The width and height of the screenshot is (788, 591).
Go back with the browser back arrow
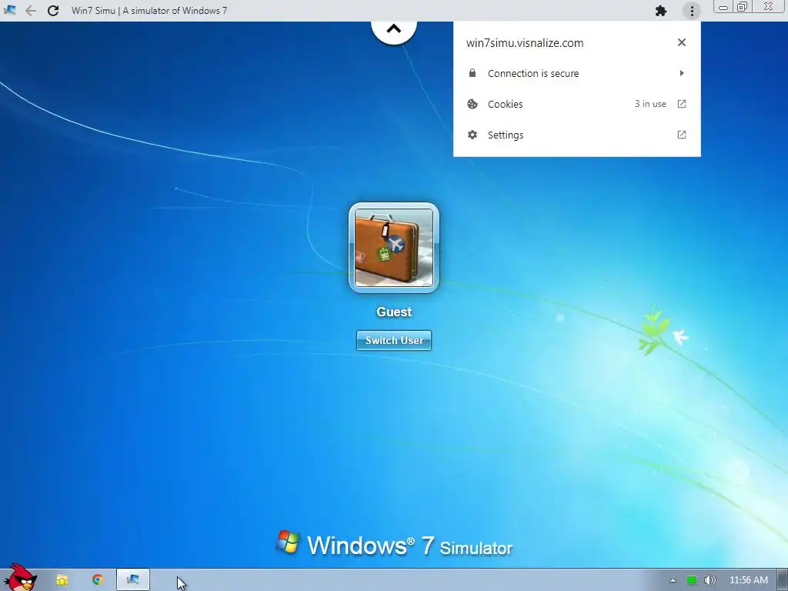[x=31, y=11]
